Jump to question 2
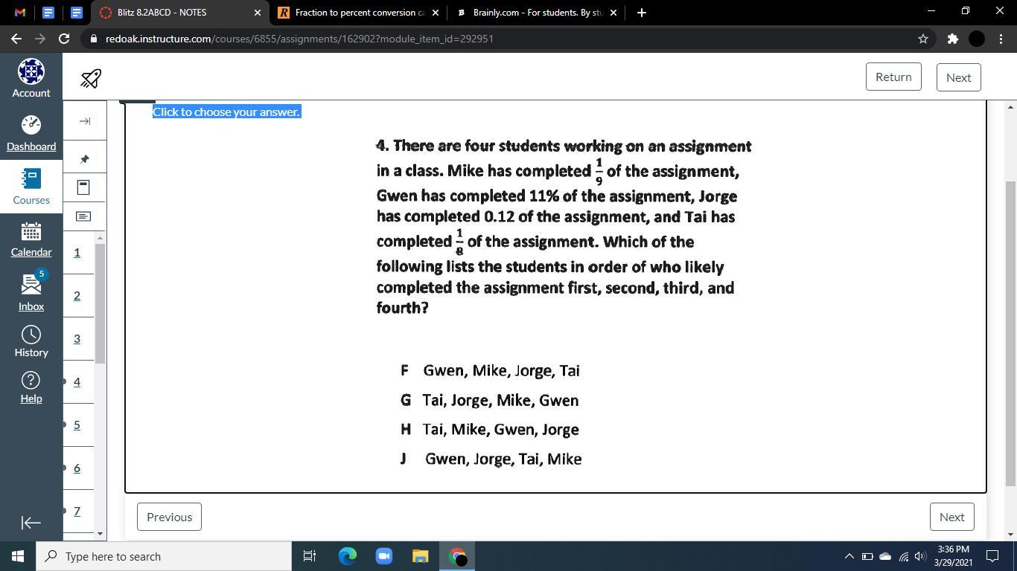The image size is (1017, 571). click(77, 295)
